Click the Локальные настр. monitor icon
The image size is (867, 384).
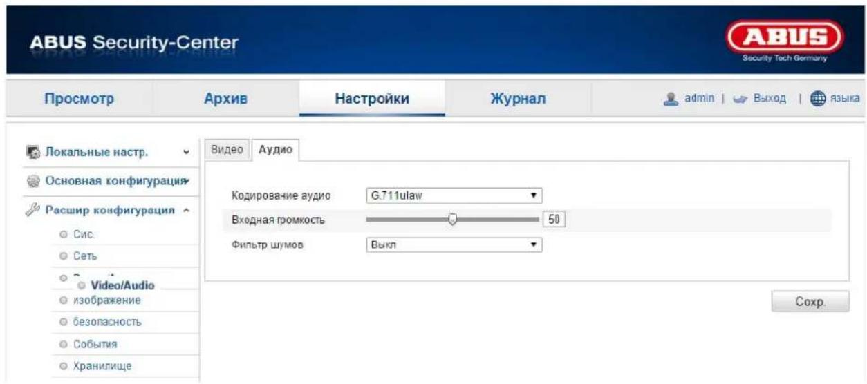(34, 152)
